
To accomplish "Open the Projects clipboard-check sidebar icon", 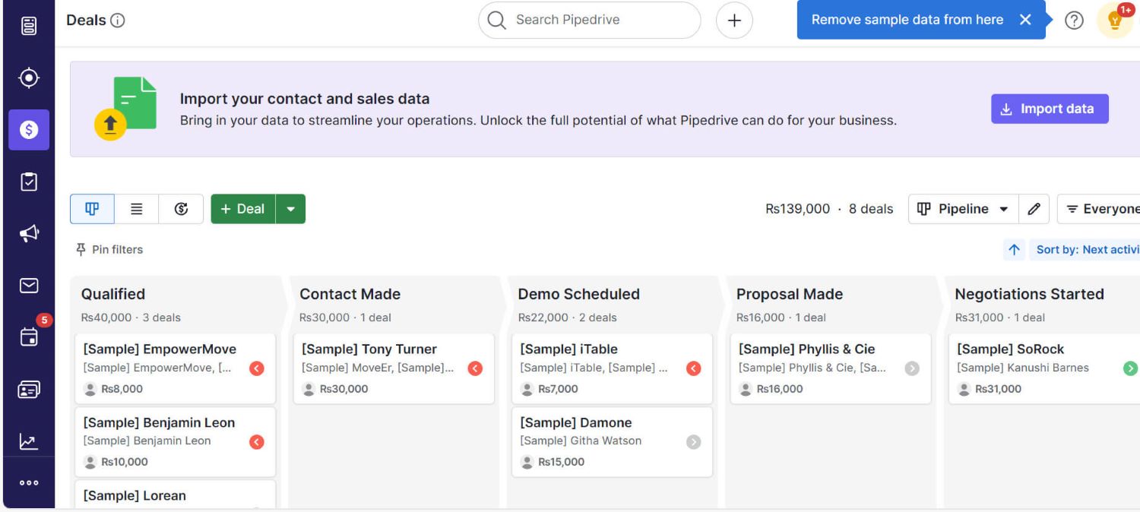I will 29,182.
